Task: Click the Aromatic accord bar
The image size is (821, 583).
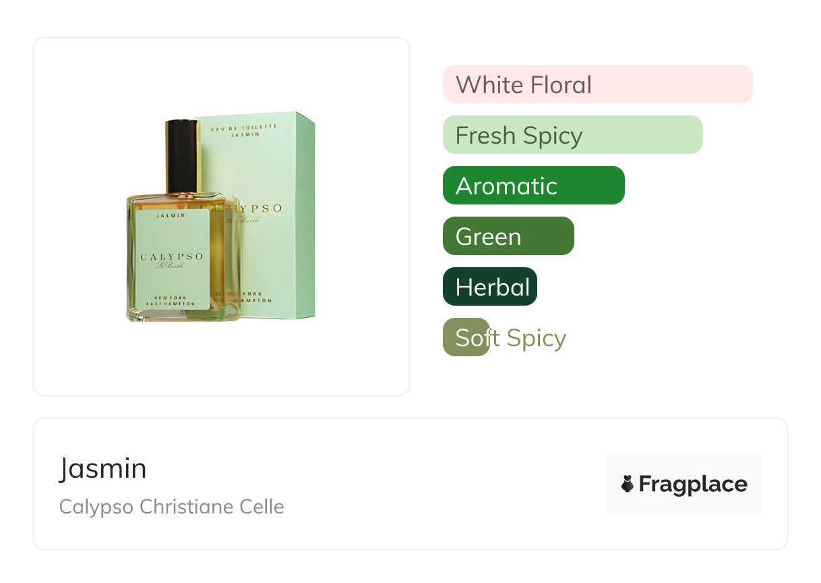Action: click(533, 186)
